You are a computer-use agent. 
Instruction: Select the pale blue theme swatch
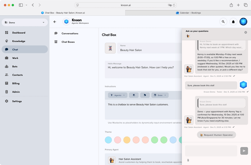coord(173,140)
